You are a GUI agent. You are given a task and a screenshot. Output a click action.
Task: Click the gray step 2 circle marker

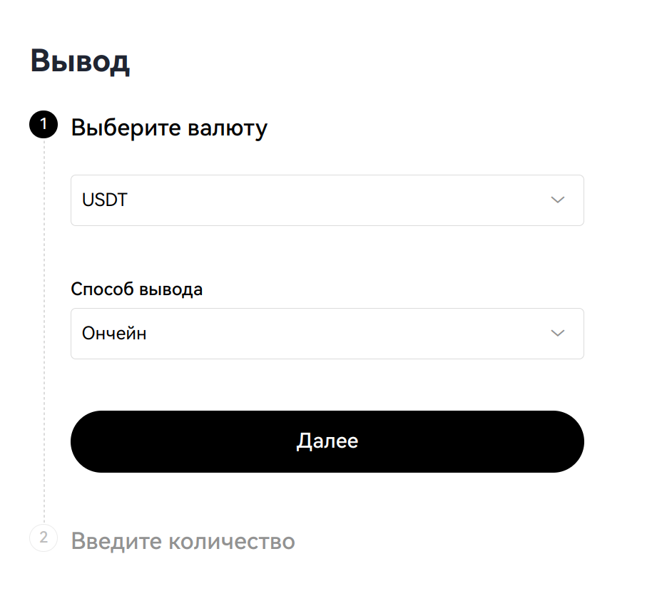point(44,538)
